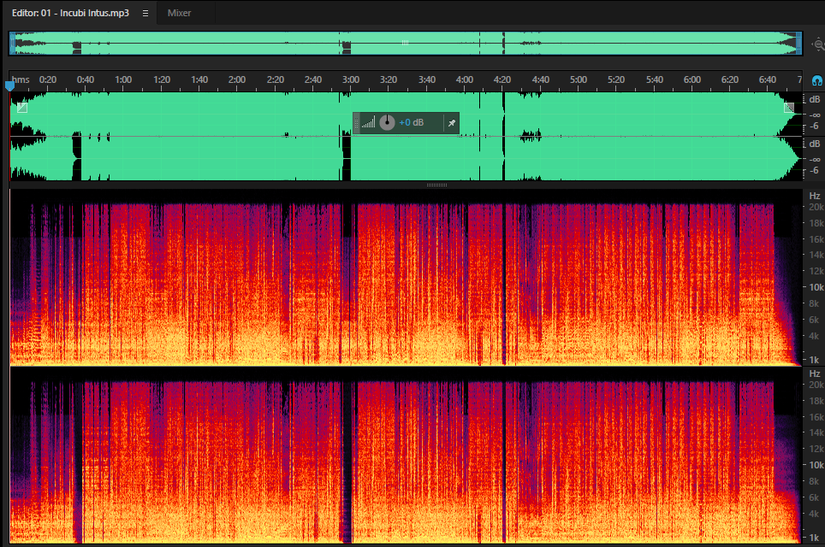Click the navigator's left edge handle
Screen dimensions: 825x547
click(x=12, y=43)
